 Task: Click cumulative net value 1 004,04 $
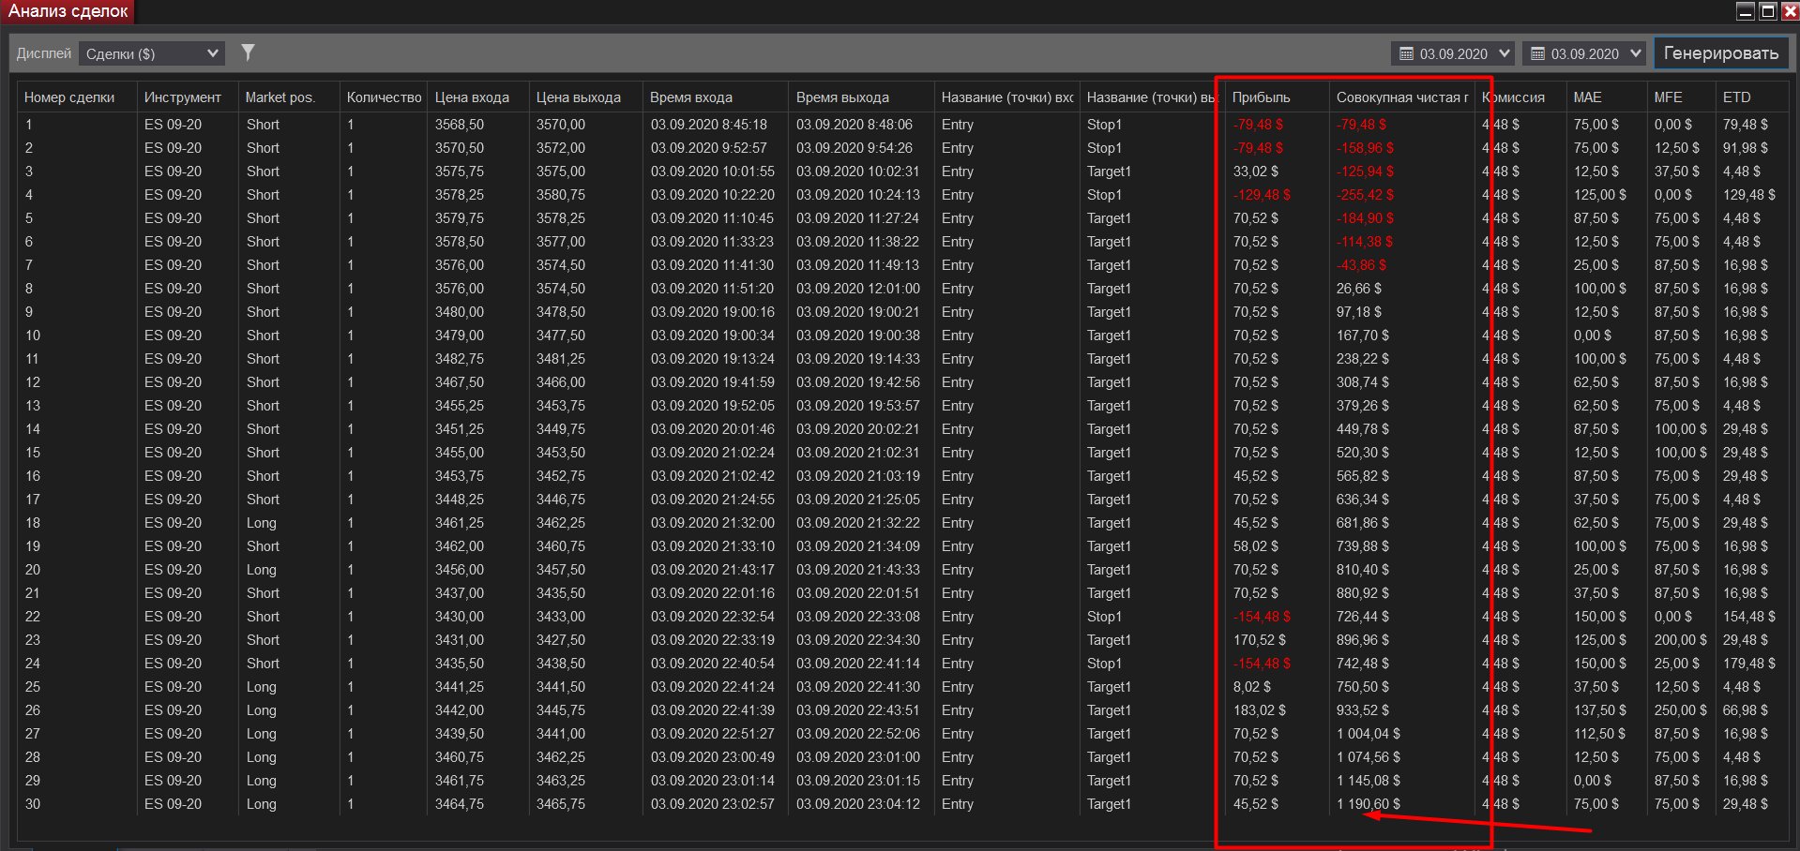point(1369,734)
